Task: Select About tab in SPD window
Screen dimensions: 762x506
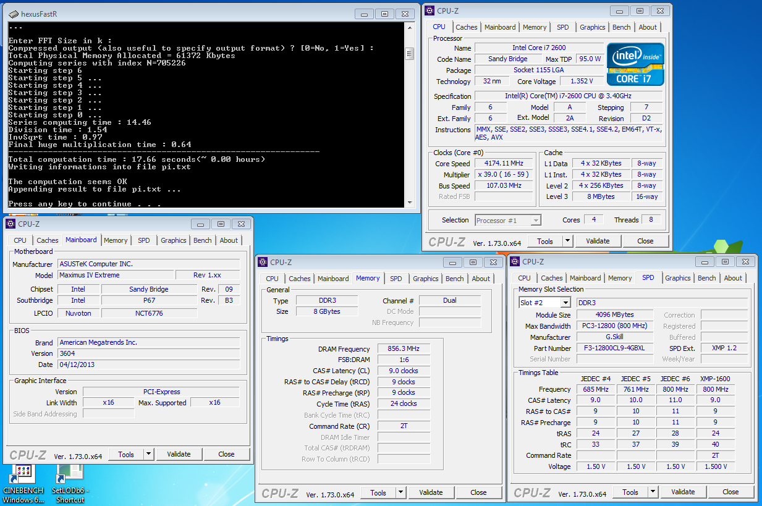Action: pyautogui.click(x=733, y=278)
